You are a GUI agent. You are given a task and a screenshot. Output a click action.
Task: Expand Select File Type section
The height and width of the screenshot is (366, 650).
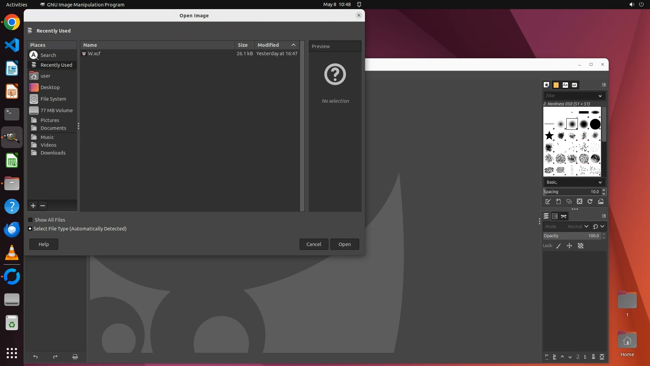(x=30, y=229)
